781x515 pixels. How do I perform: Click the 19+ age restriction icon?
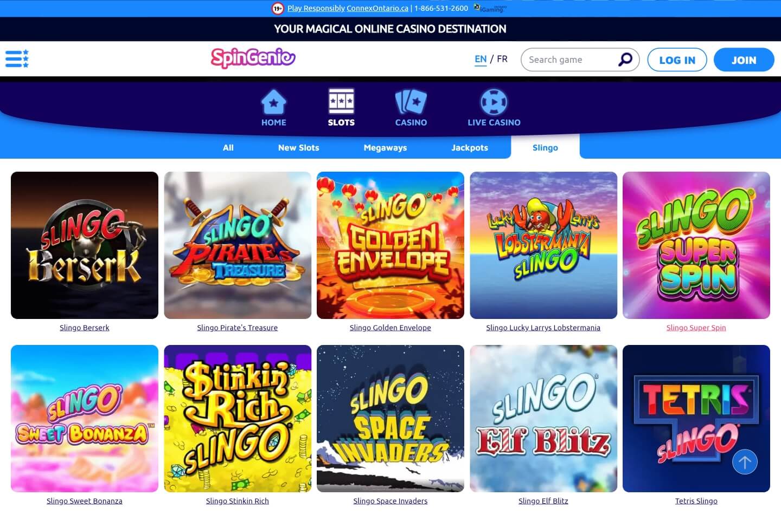click(278, 8)
